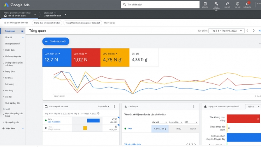Image resolution: width=261 pixels, height=147 pixels.
Task: Open the Chọn chiến dịch dropdown
Action: coord(65,14)
